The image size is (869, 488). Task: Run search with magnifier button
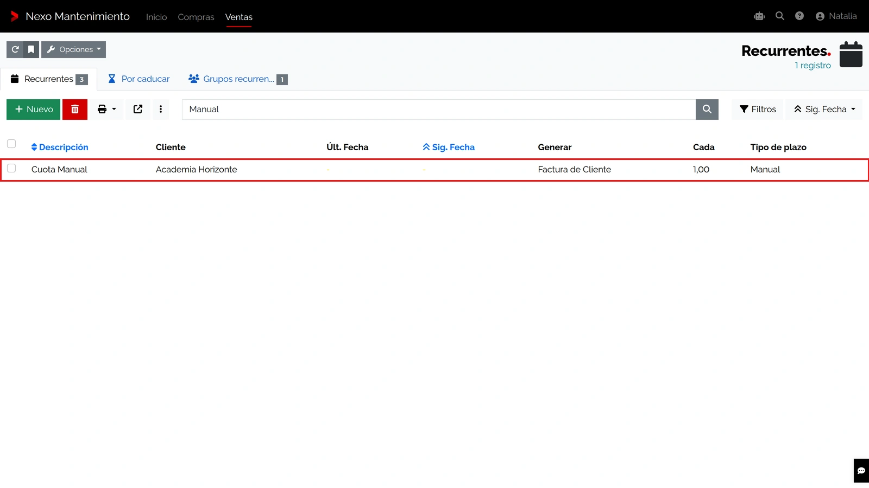[x=707, y=110]
